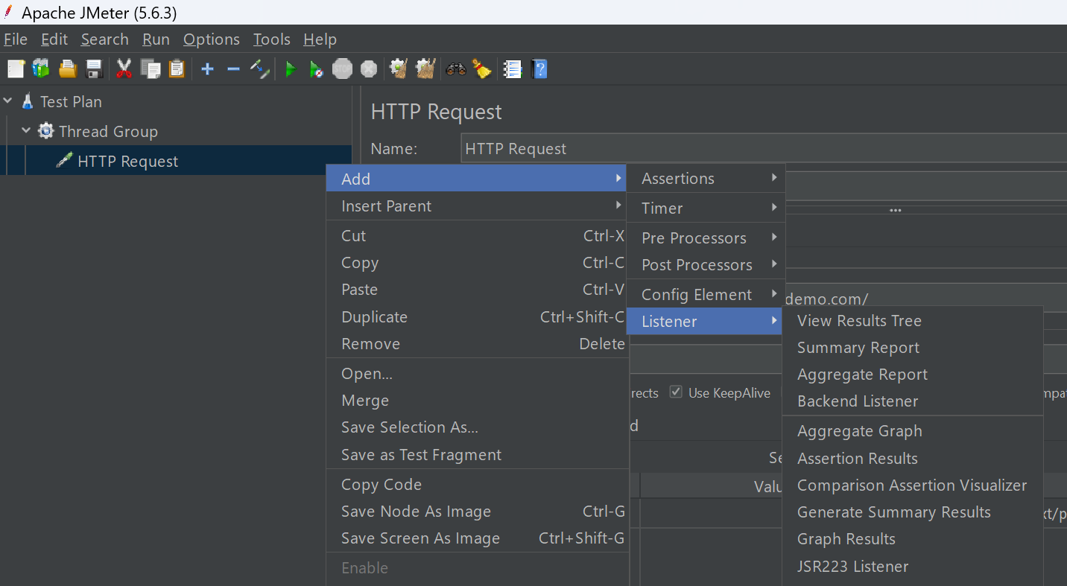This screenshot has height=586, width=1067.
Task: Open the Edit menu
Action: tap(54, 39)
